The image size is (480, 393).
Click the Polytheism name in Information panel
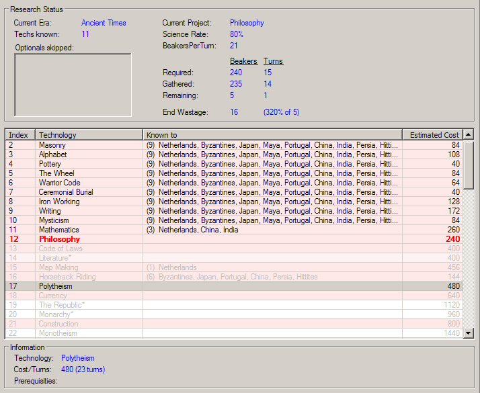[x=78, y=358]
